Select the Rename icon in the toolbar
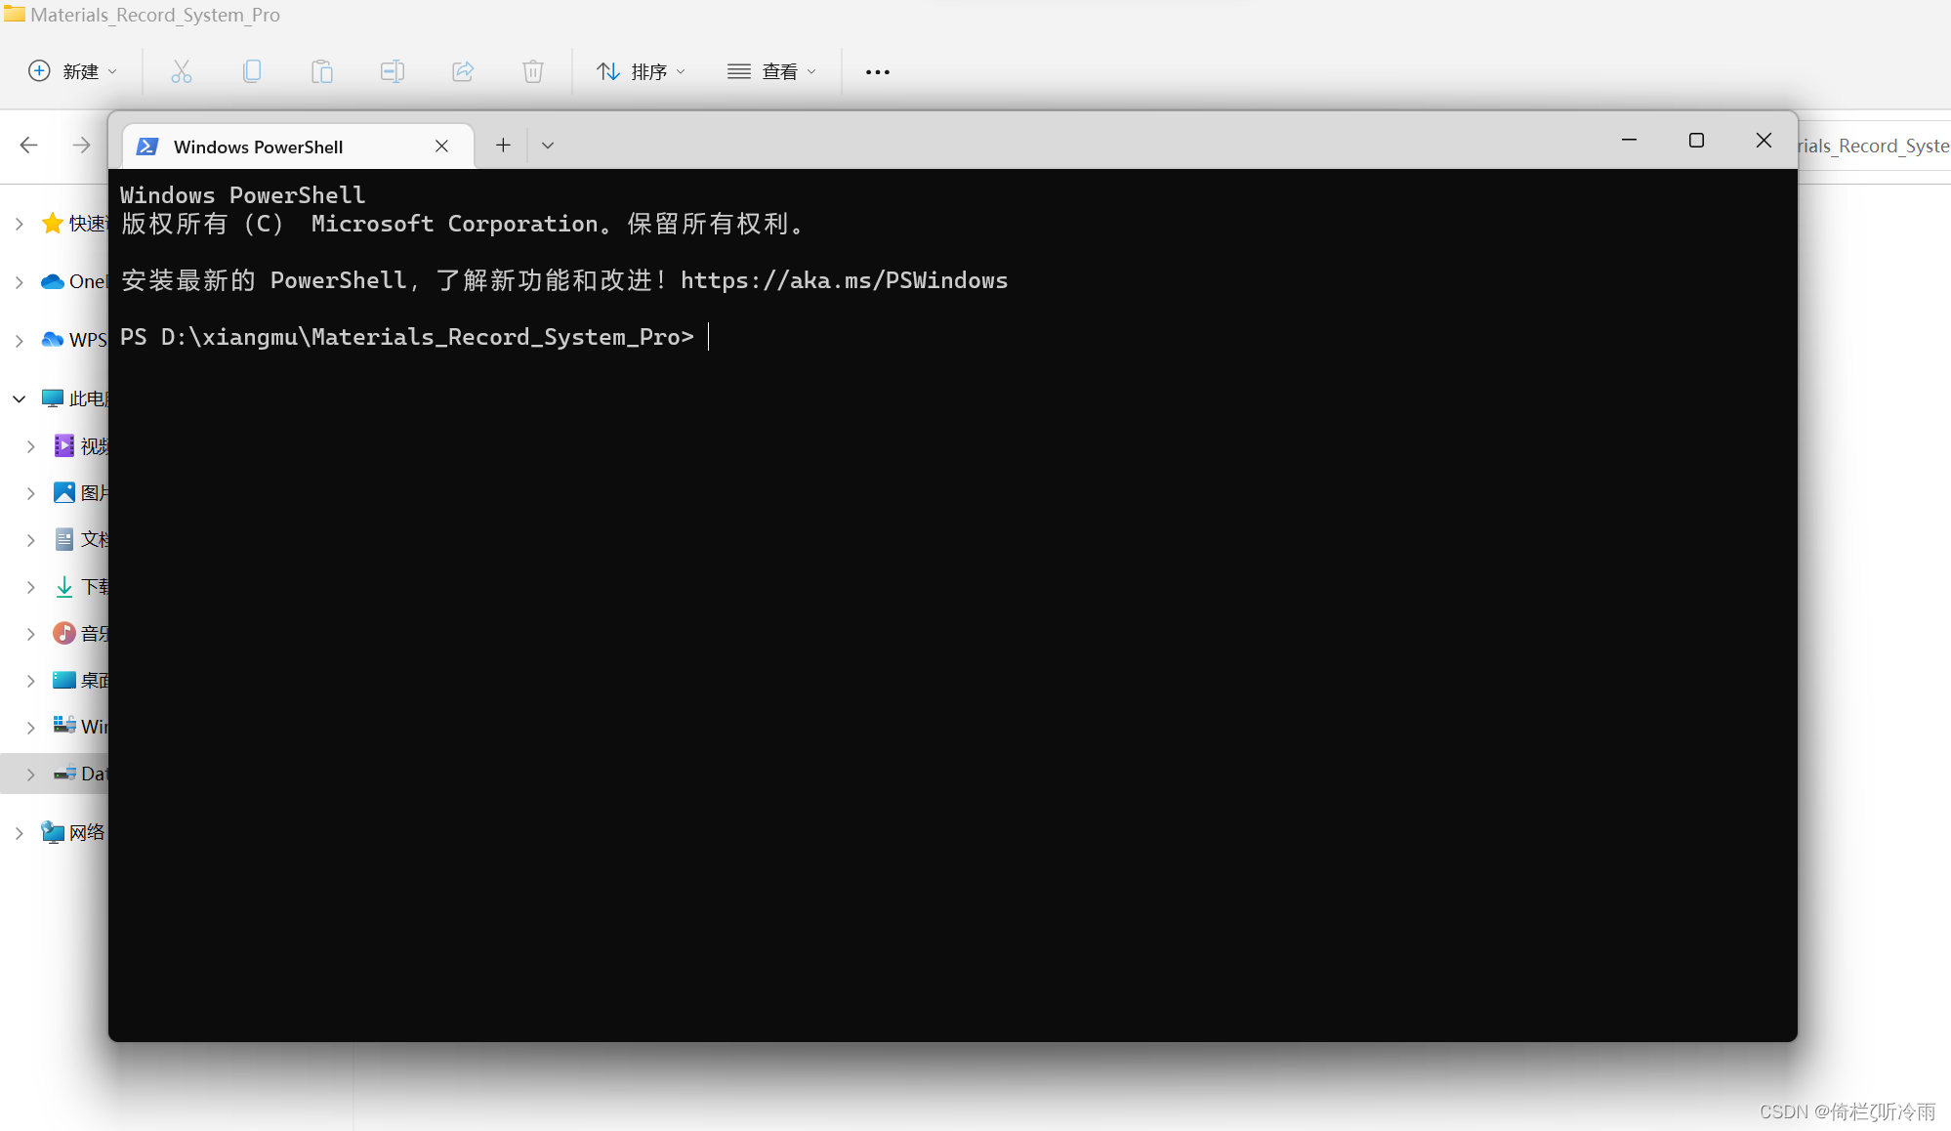 point(393,70)
